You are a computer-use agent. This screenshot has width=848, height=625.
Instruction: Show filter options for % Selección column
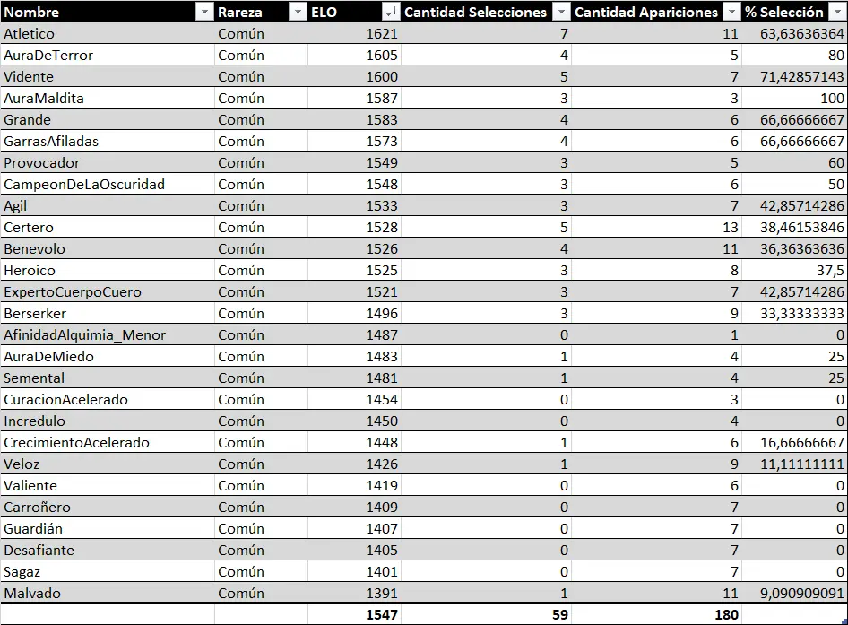pos(837,12)
